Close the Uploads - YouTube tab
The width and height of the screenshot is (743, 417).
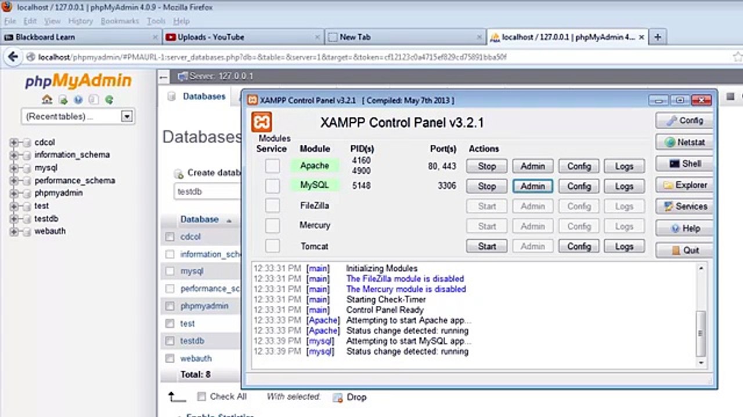point(317,37)
